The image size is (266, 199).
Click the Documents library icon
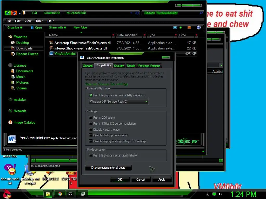point(13,71)
